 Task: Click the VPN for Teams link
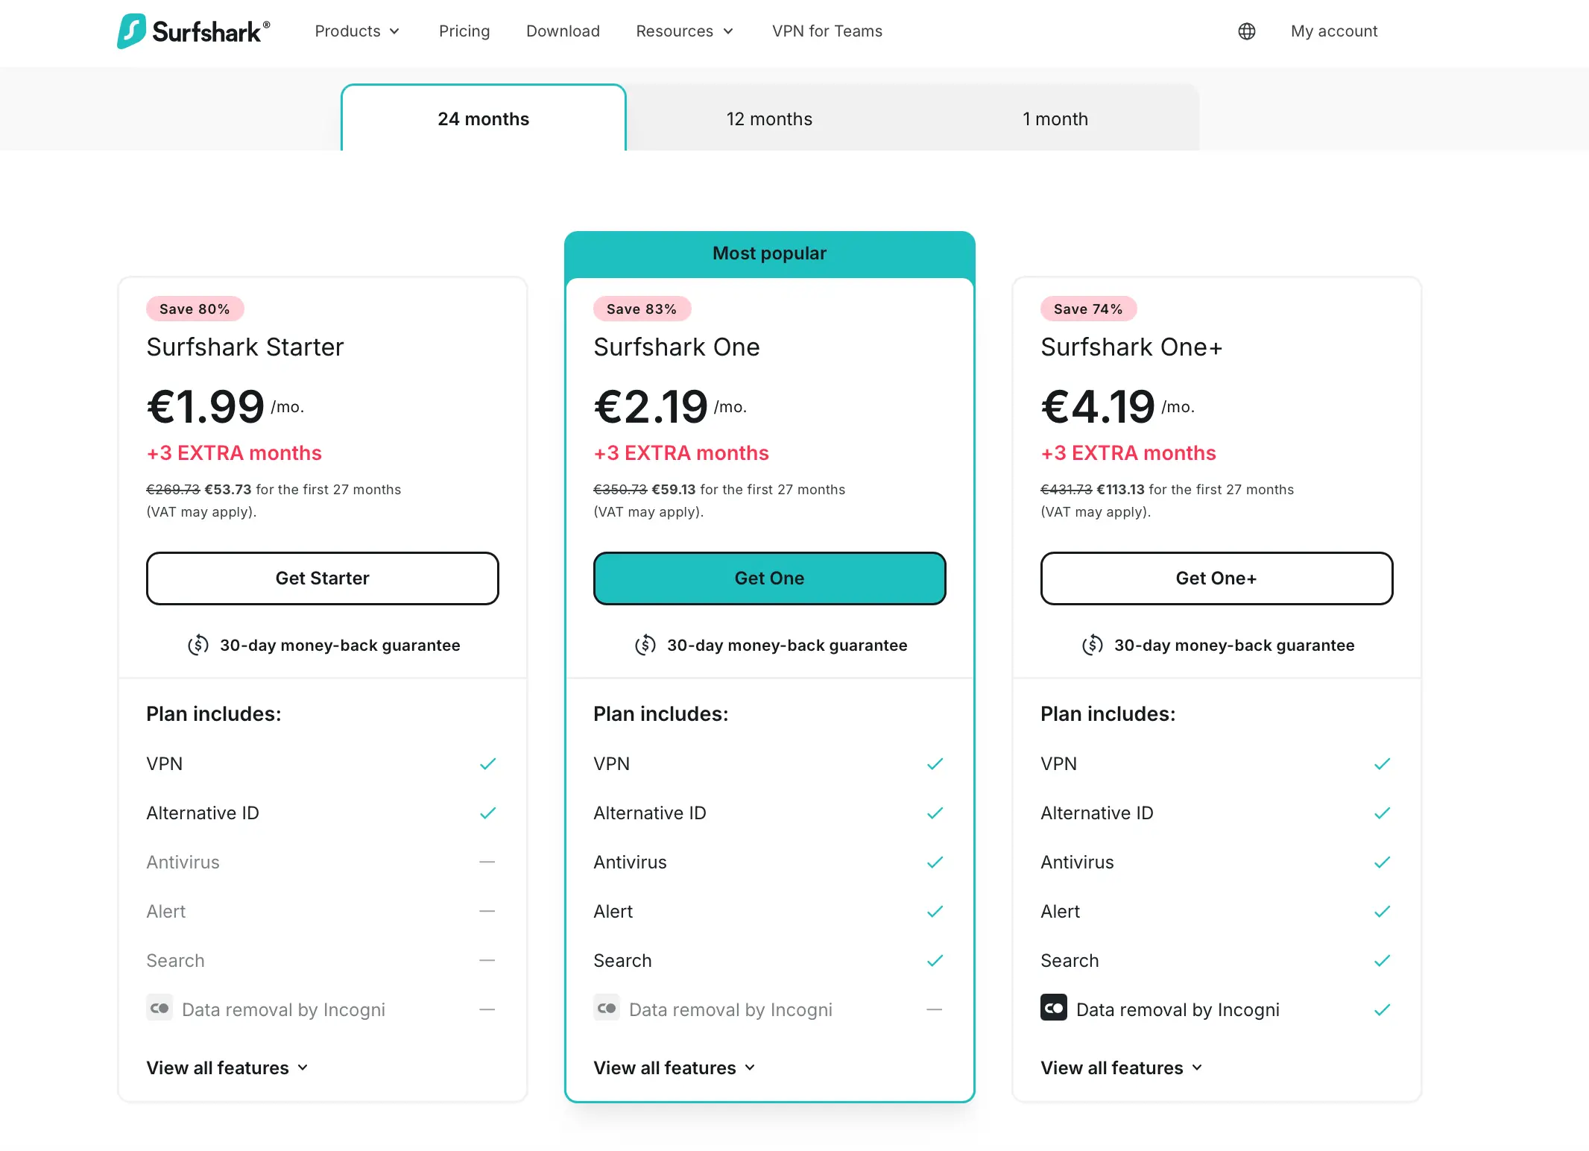(x=826, y=31)
